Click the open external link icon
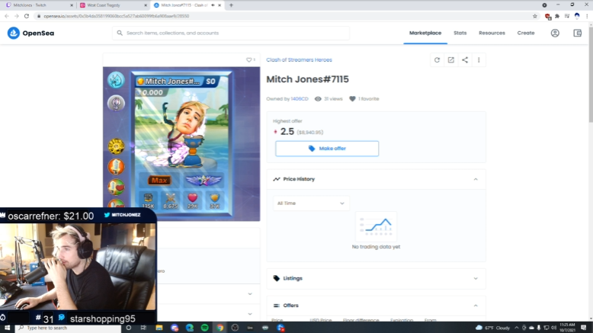 click(450, 60)
